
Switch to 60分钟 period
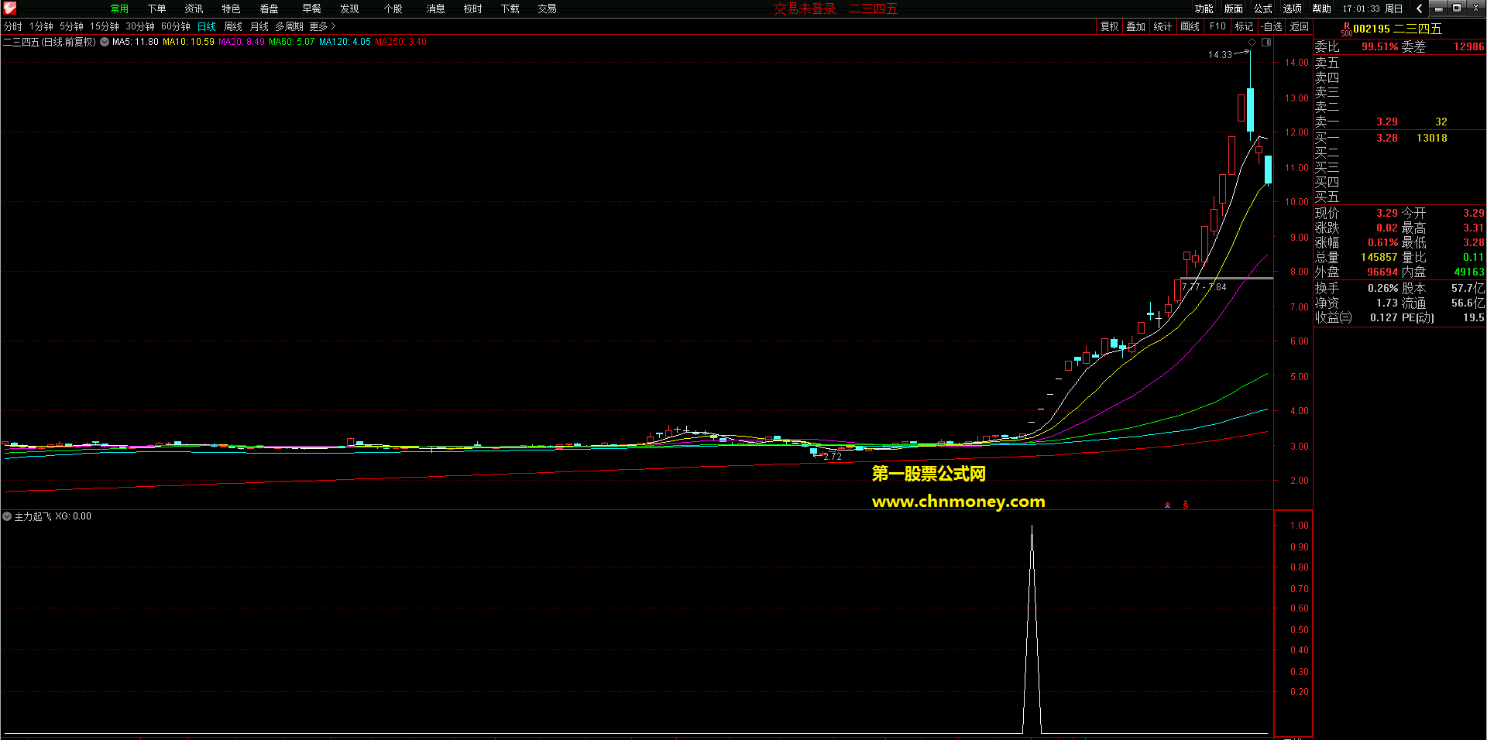[x=176, y=26]
